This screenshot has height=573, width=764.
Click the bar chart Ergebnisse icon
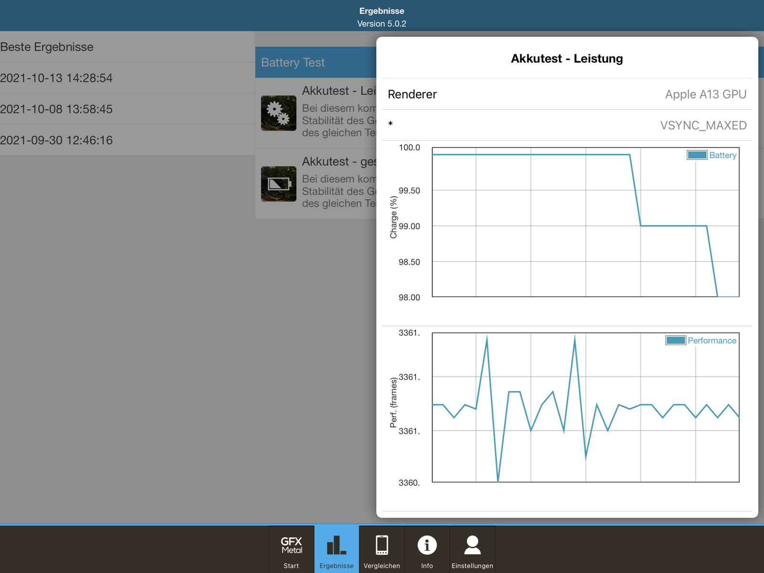(337, 545)
